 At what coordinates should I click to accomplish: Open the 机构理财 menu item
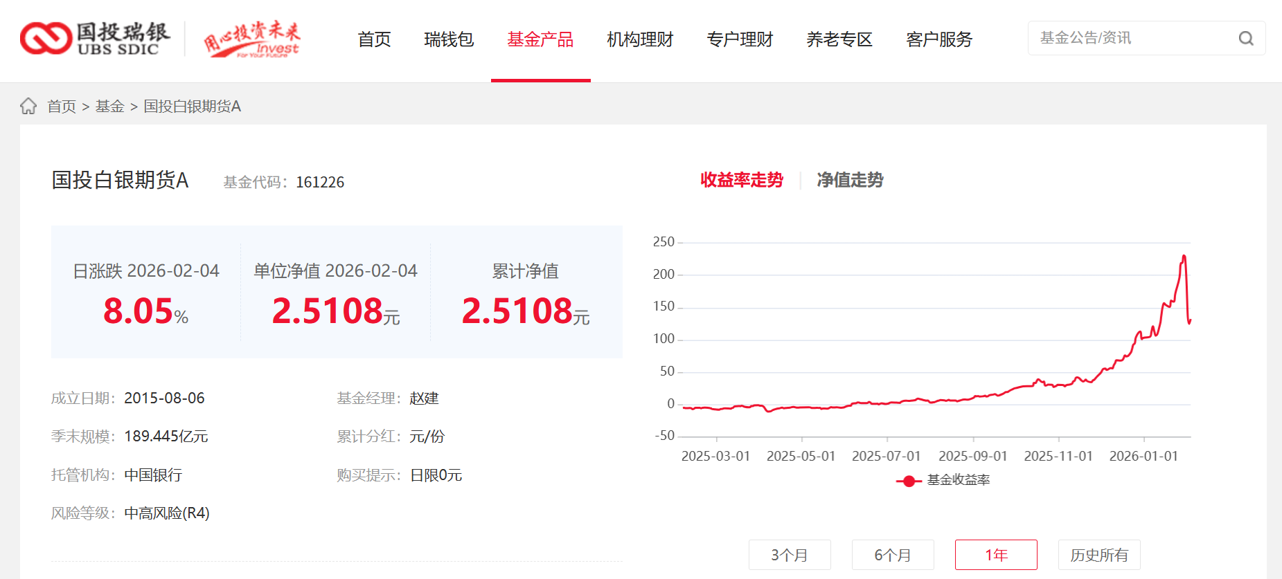[640, 39]
